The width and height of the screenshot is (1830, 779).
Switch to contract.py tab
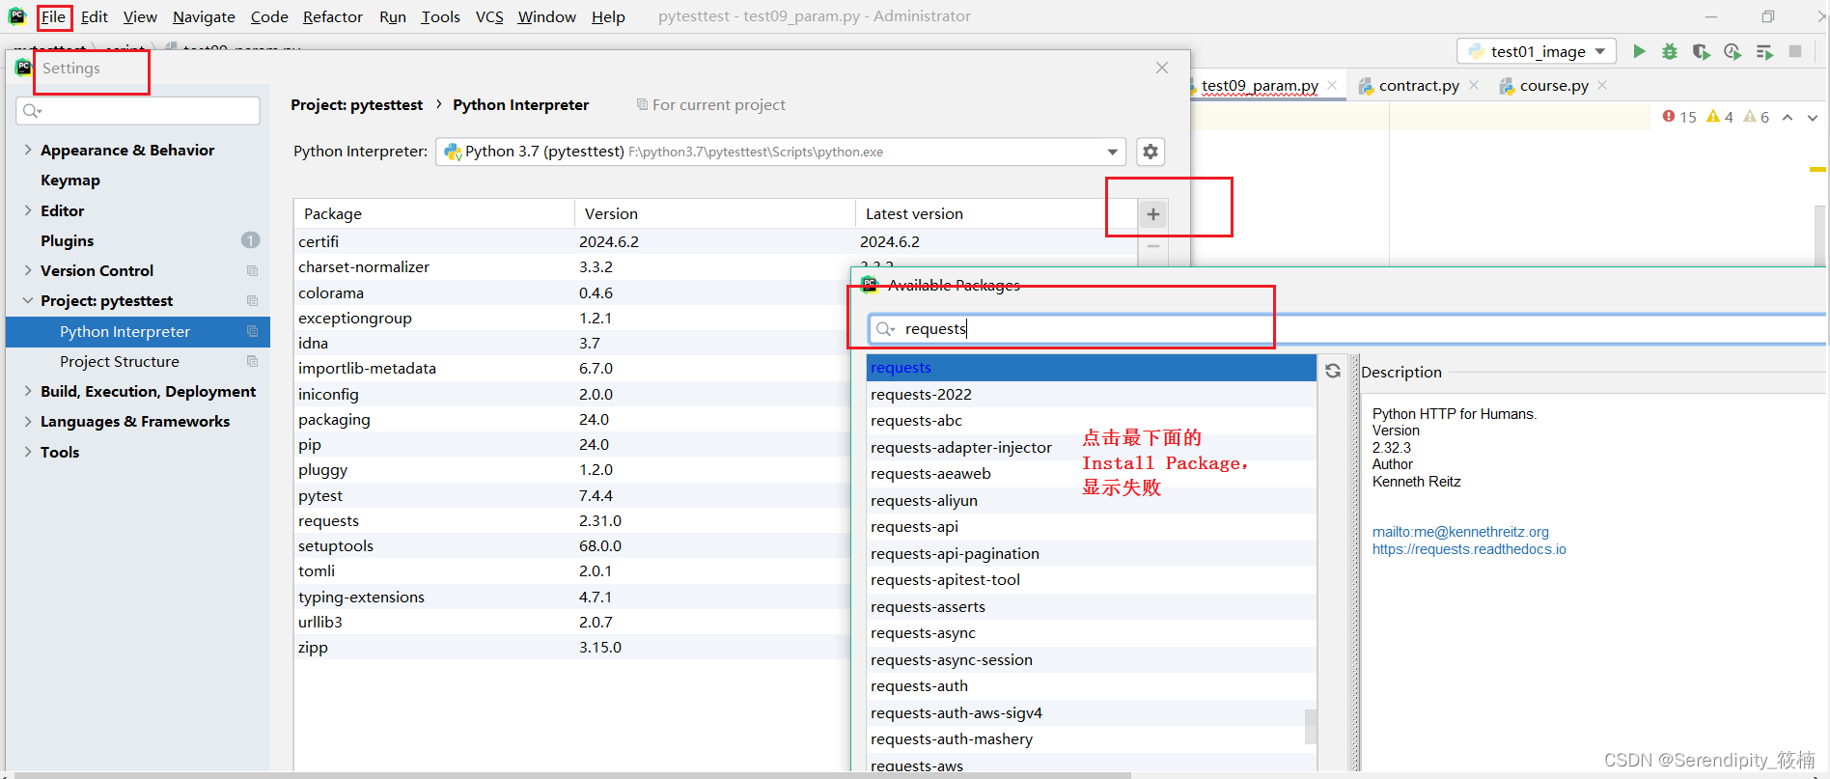pos(1418,85)
